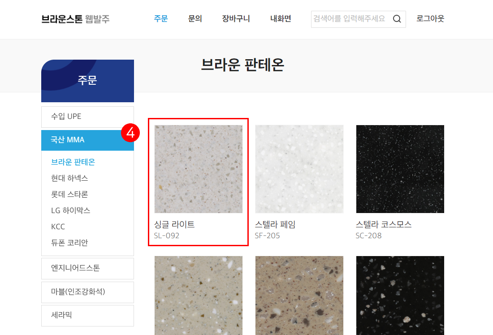Select 현대 하넥스 in the sidebar
Viewport: 493px width, 335px height.
pyautogui.click(x=69, y=178)
